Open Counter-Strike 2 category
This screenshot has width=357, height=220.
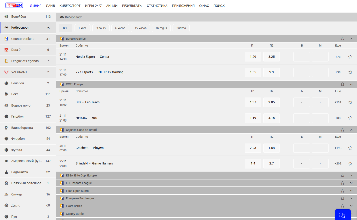tap(22, 39)
